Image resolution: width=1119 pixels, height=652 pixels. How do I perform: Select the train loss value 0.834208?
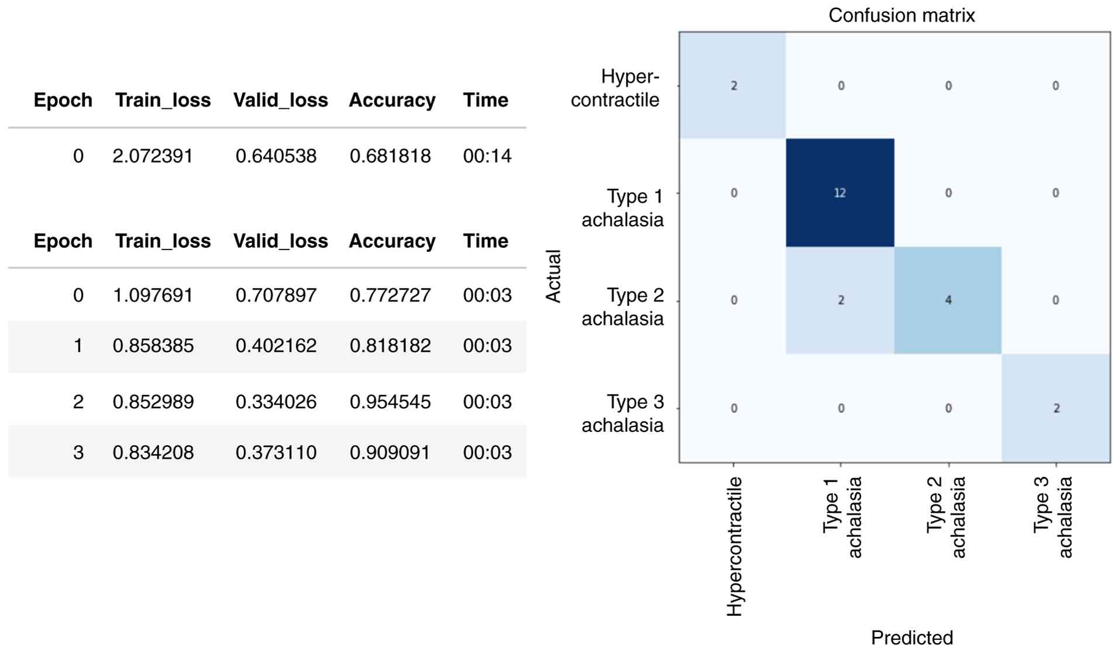pyautogui.click(x=153, y=453)
